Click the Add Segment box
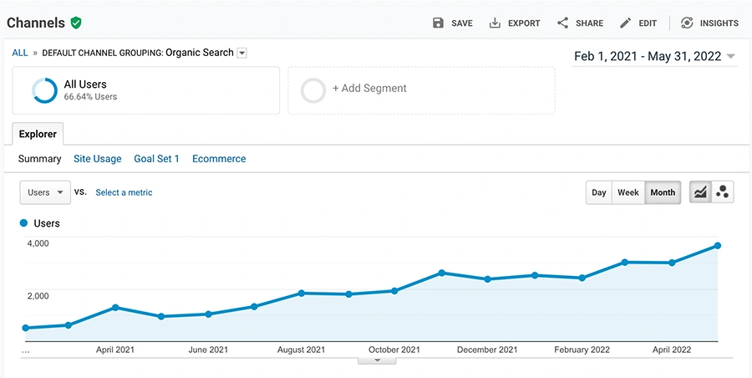The width and height of the screenshot is (752, 378). tap(421, 89)
